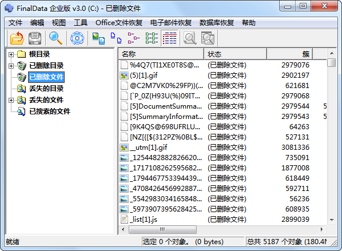
Task: Switch to small icons view
Action: [116, 38]
